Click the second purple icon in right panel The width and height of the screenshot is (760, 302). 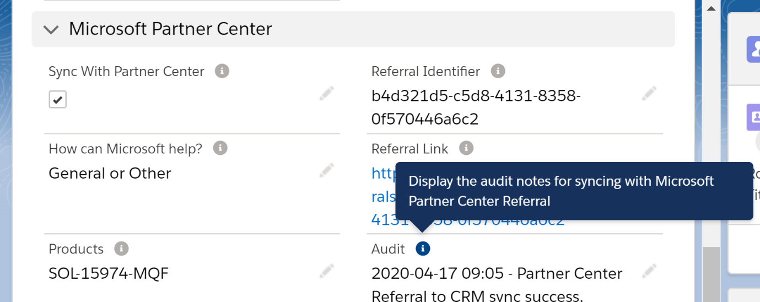tap(753, 117)
